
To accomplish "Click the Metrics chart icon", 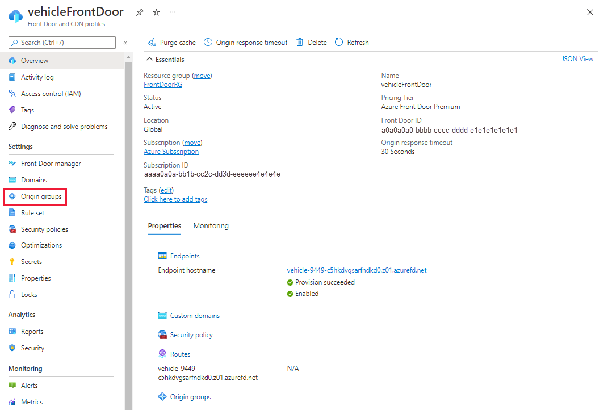I will point(12,402).
